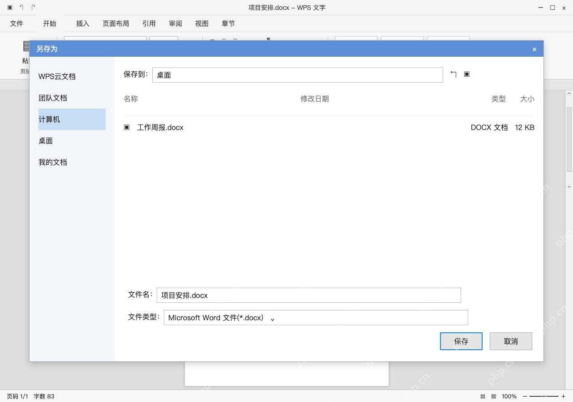The image size is (573, 402).
Task: Open the 页面布局 tab
Action: pyautogui.click(x=116, y=24)
